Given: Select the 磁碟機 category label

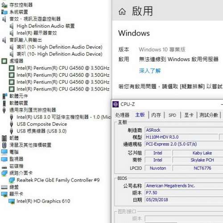Looking at the screenshot, I should pyautogui.click(x=17, y=166).
